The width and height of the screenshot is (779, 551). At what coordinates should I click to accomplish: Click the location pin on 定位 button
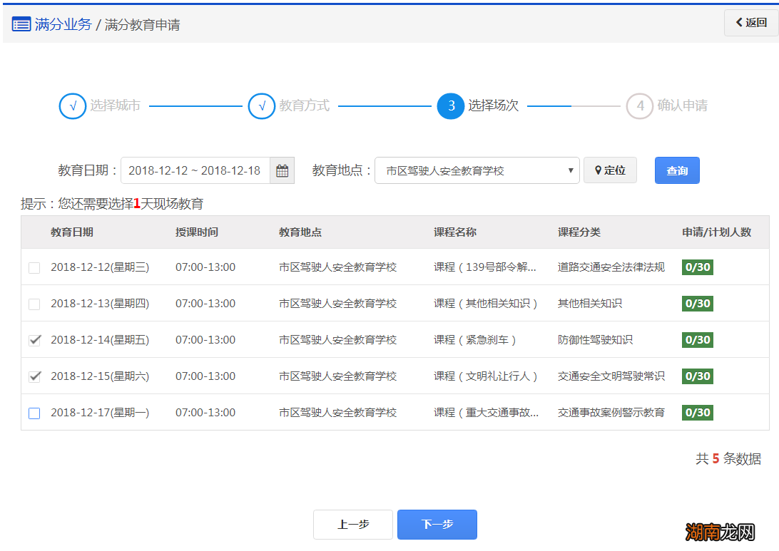point(599,170)
